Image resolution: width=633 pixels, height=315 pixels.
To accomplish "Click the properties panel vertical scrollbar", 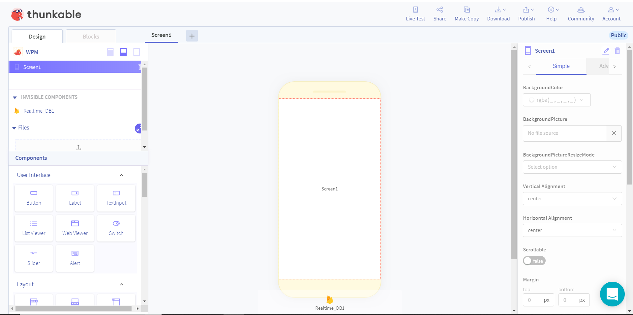I will coord(629,117).
